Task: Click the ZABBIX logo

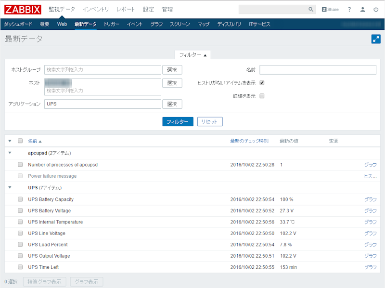Action: (22, 9)
